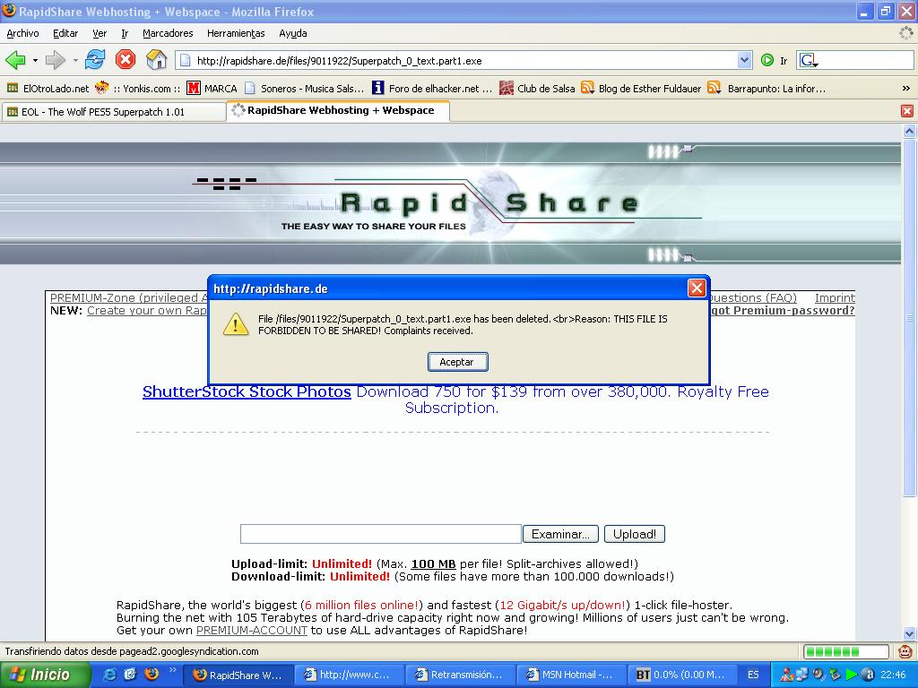The height and width of the screenshot is (688, 918).
Task: Click the second quick launch icon
Action: 131,675
